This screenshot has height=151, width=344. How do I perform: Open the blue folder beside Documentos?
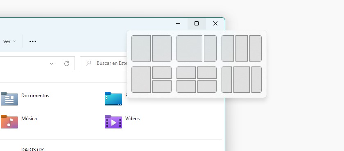tap(113, 99)
